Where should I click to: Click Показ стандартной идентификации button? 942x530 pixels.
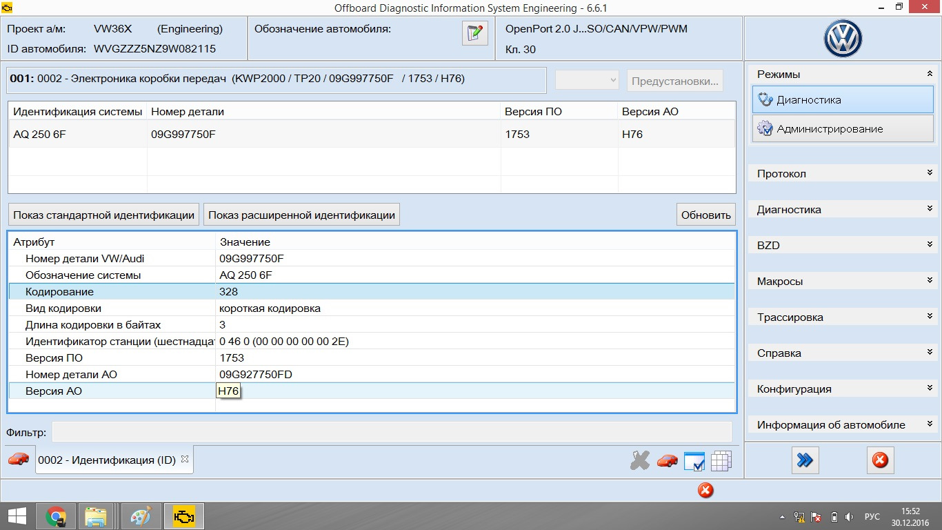click(x=103, y=215)
